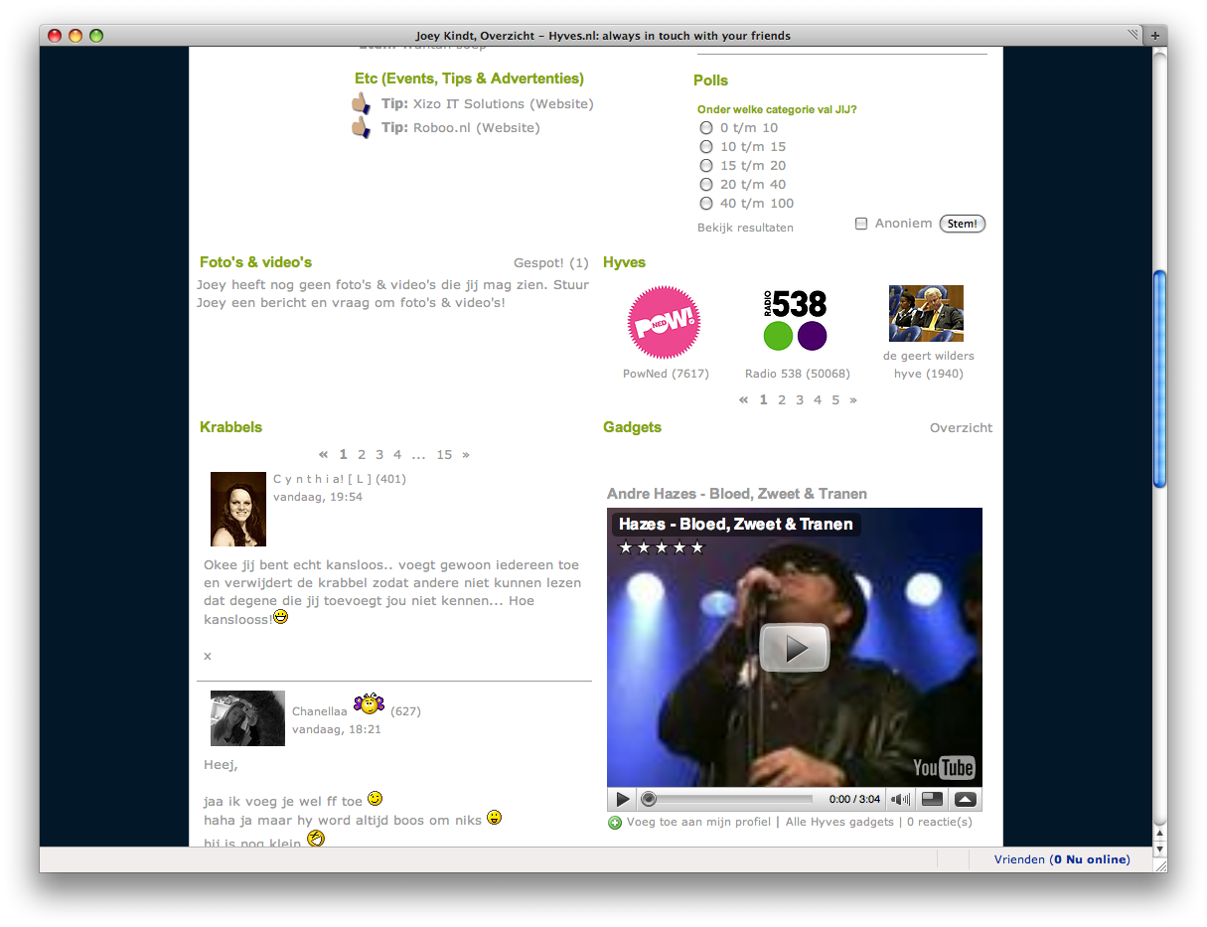Screen dimensions: 1207x927
Task: Click the Bekijk resultaten link
Action: [745, 228]
